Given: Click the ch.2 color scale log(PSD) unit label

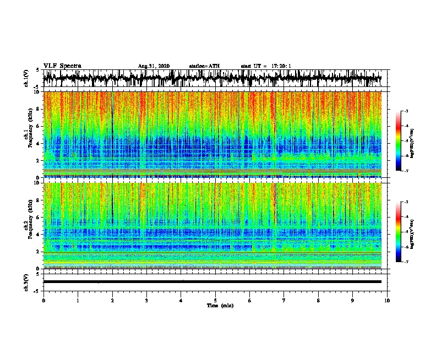Looking at the screenshot, I should [x=412, y=234].
